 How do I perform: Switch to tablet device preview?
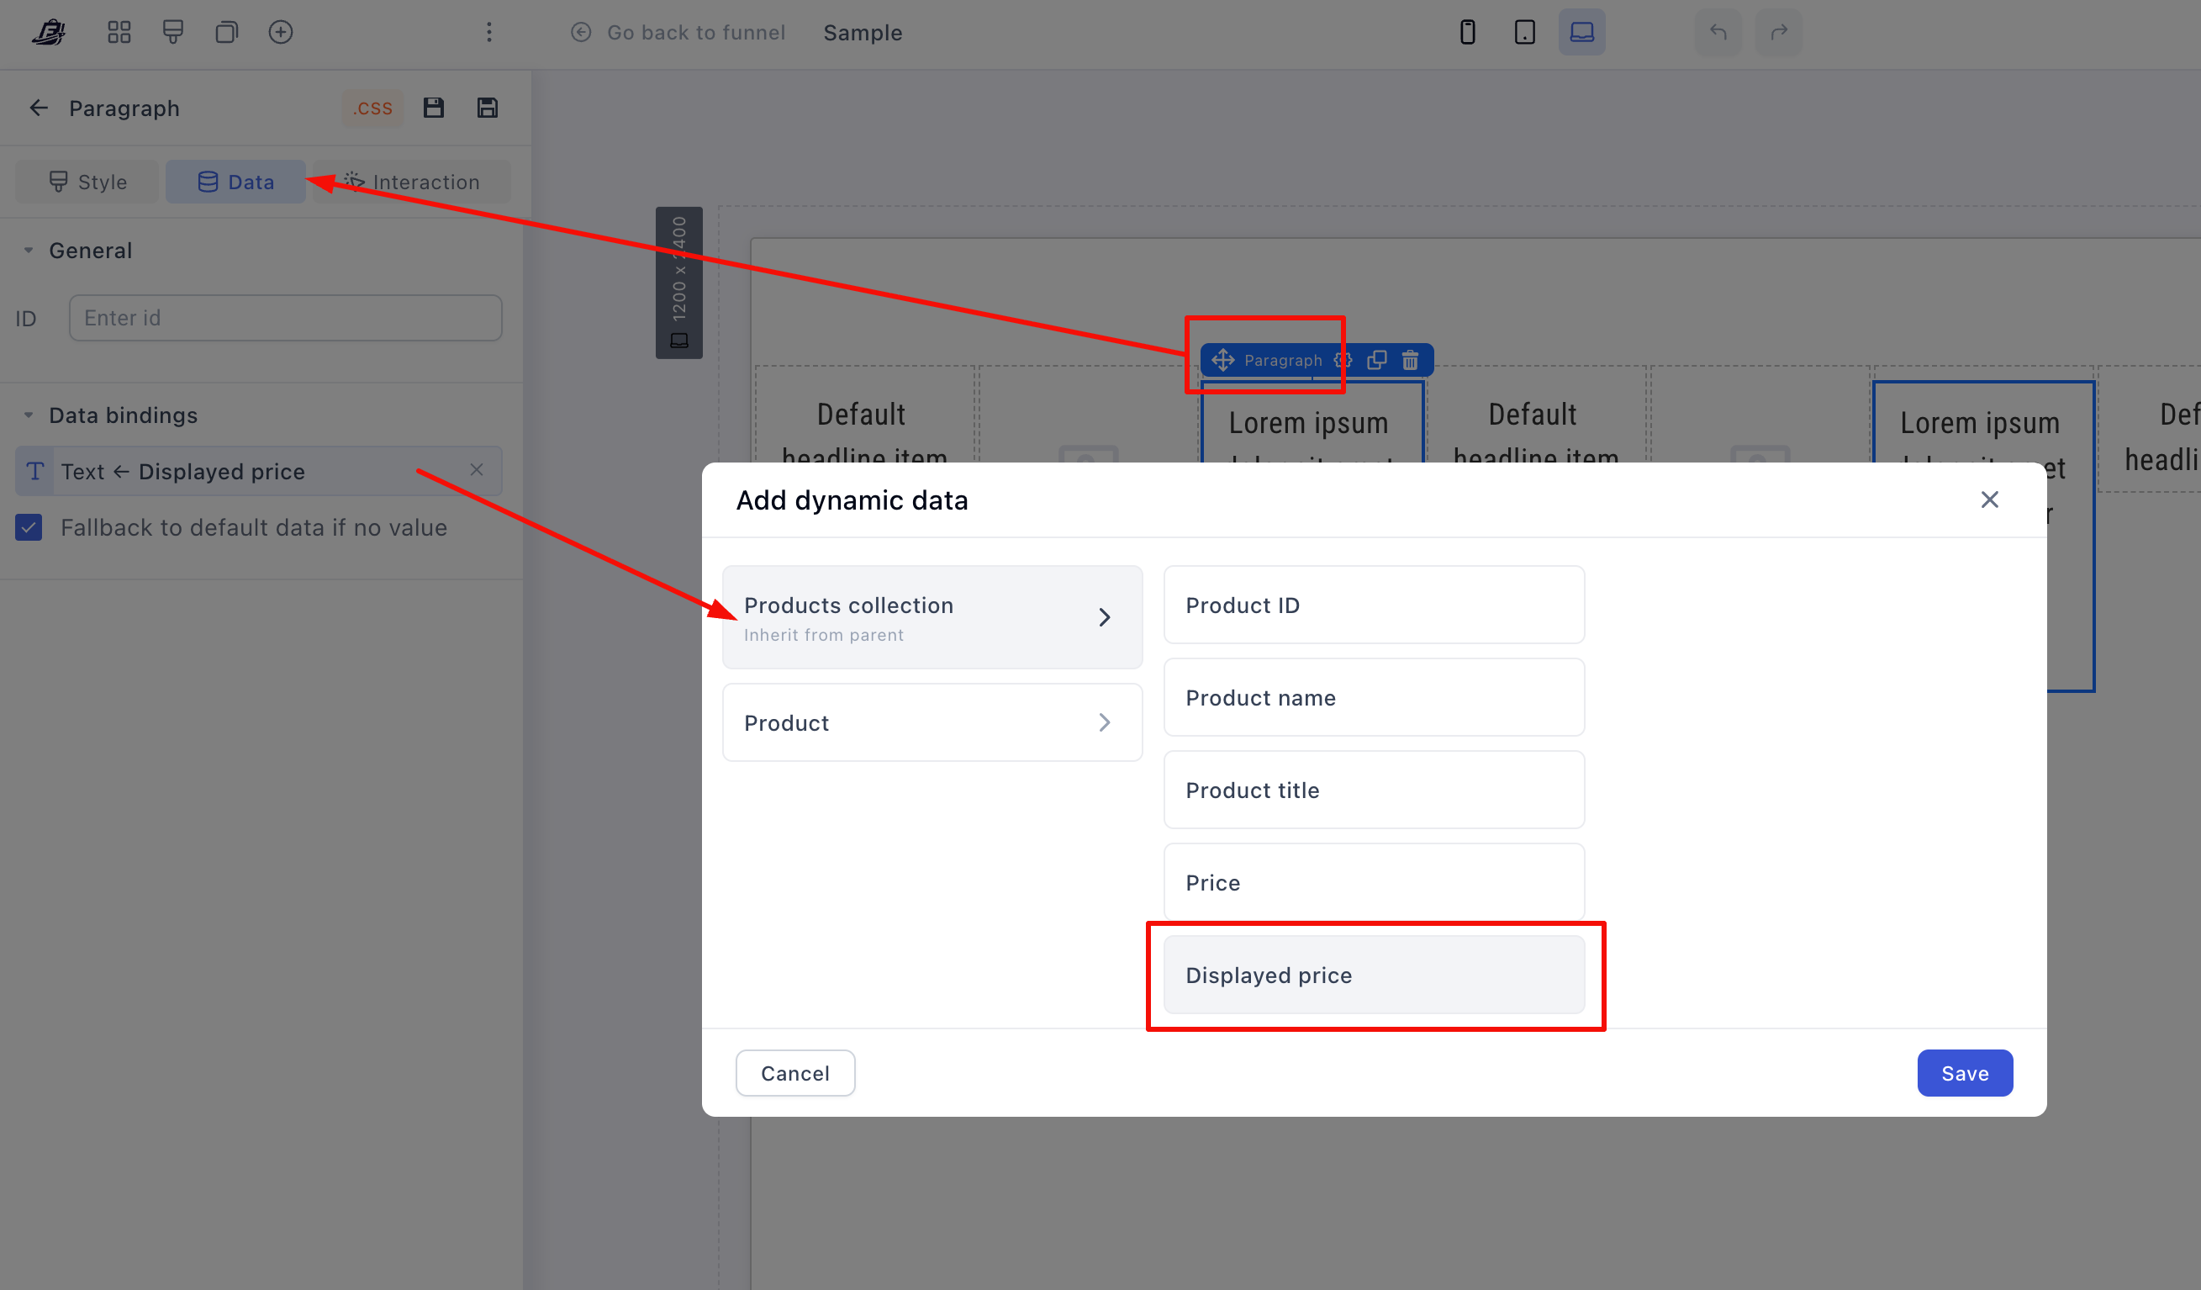point(1524,32)
